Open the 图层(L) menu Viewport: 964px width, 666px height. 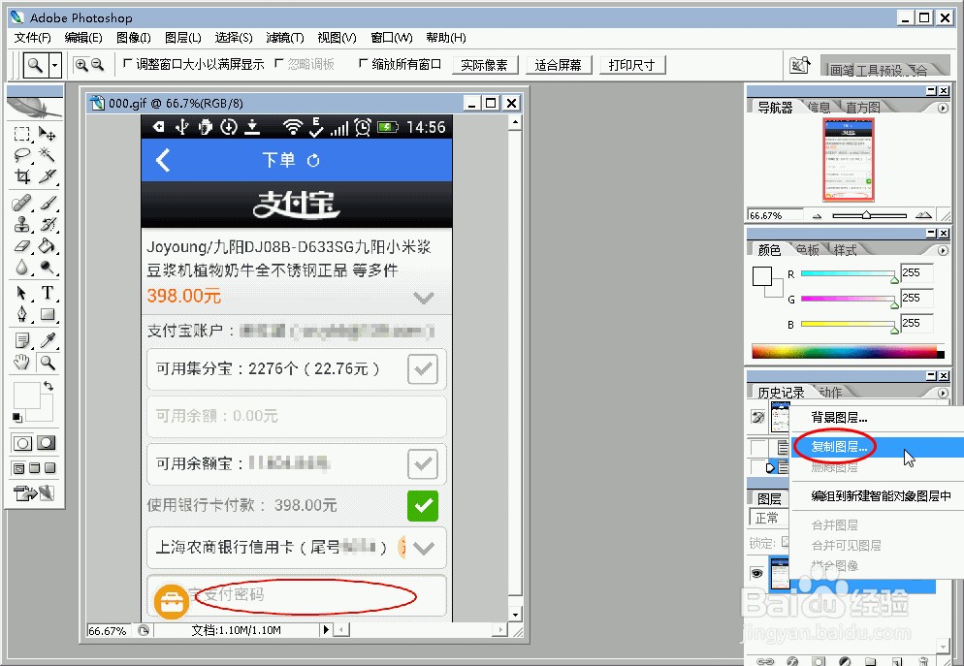[182, 38]
